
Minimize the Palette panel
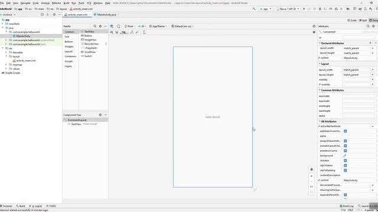click(x=106, y=26)
